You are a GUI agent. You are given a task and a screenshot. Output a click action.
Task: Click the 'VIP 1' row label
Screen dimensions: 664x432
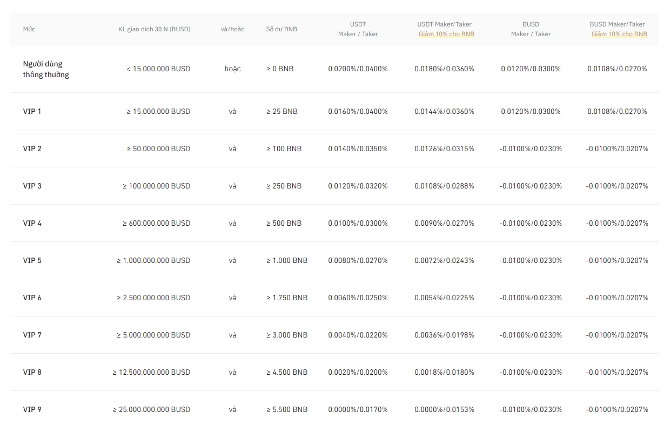pos(32,111)
